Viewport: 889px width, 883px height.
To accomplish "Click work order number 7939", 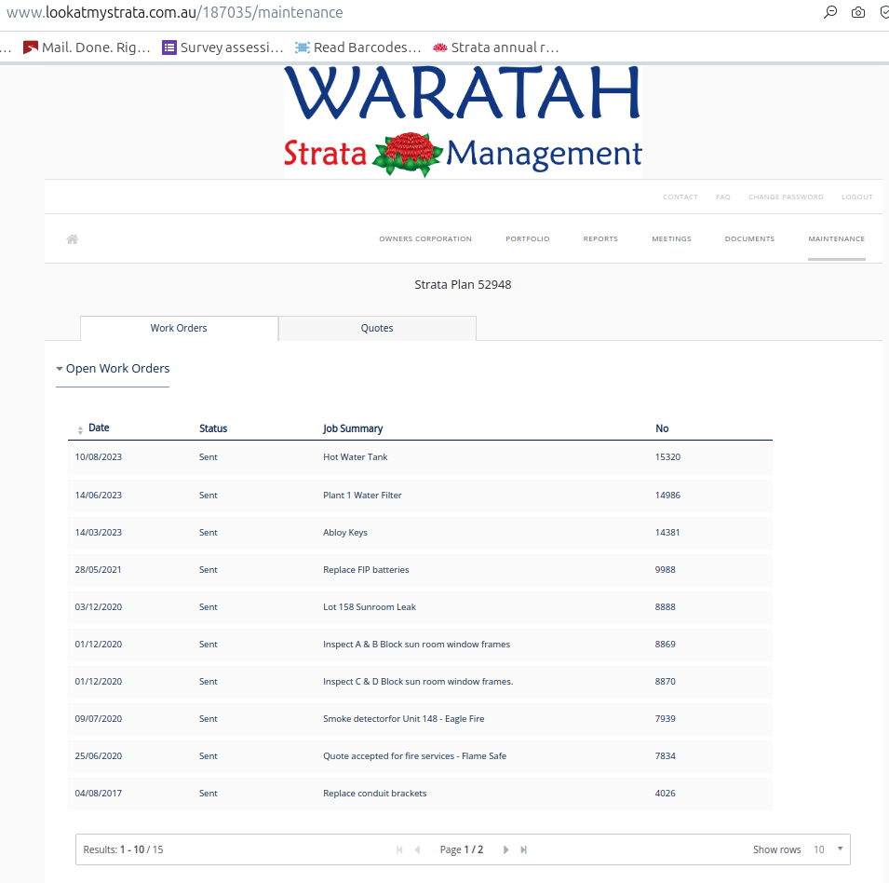I will [665, 719].
